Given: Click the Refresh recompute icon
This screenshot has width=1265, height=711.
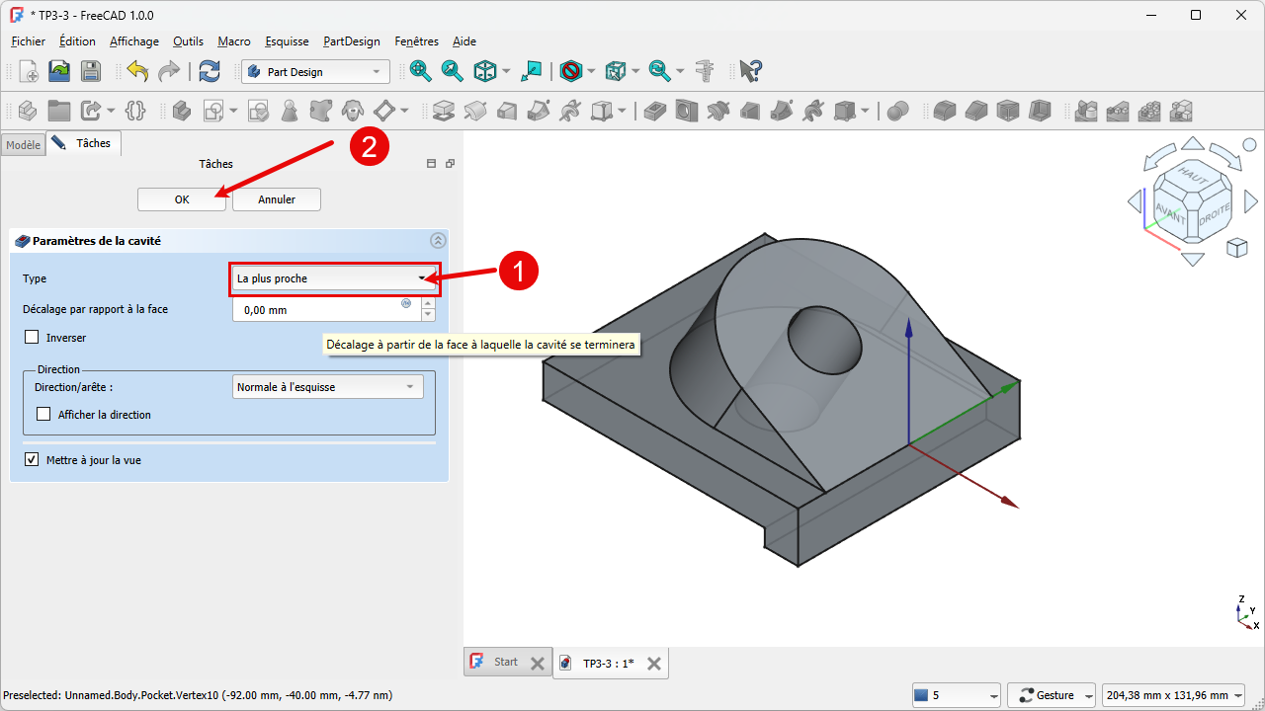Looking at the screenshot, I should click(x=210, y=71).
